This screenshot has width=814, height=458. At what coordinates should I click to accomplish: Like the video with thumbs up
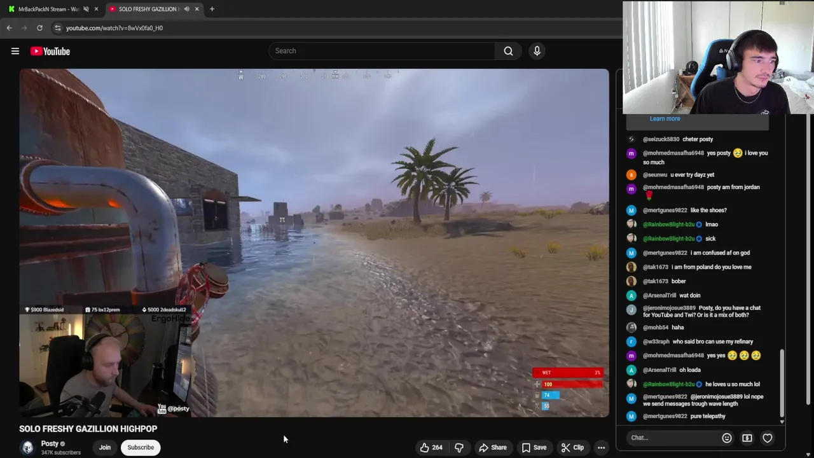point(431,448)
